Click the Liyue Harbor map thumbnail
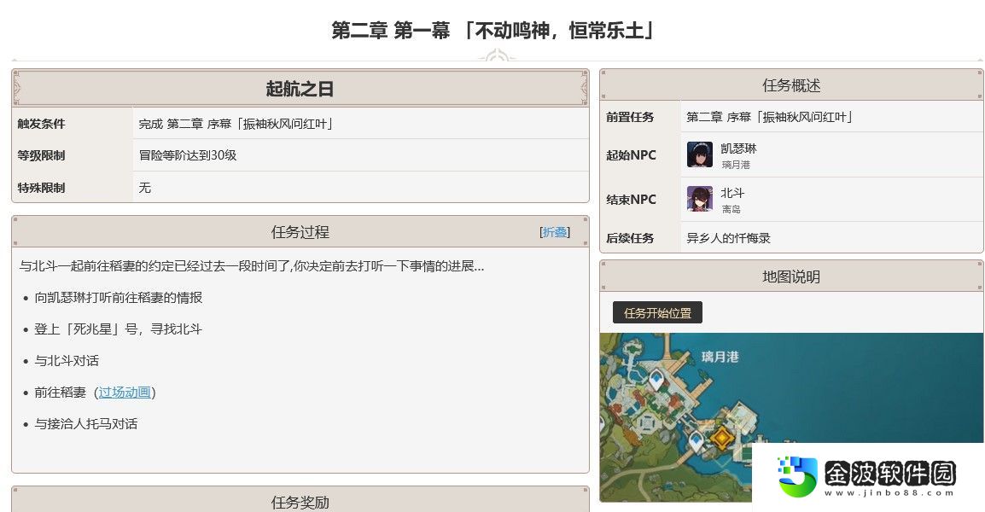The height and width of the screenshot is (512, 985). [791, 417]
